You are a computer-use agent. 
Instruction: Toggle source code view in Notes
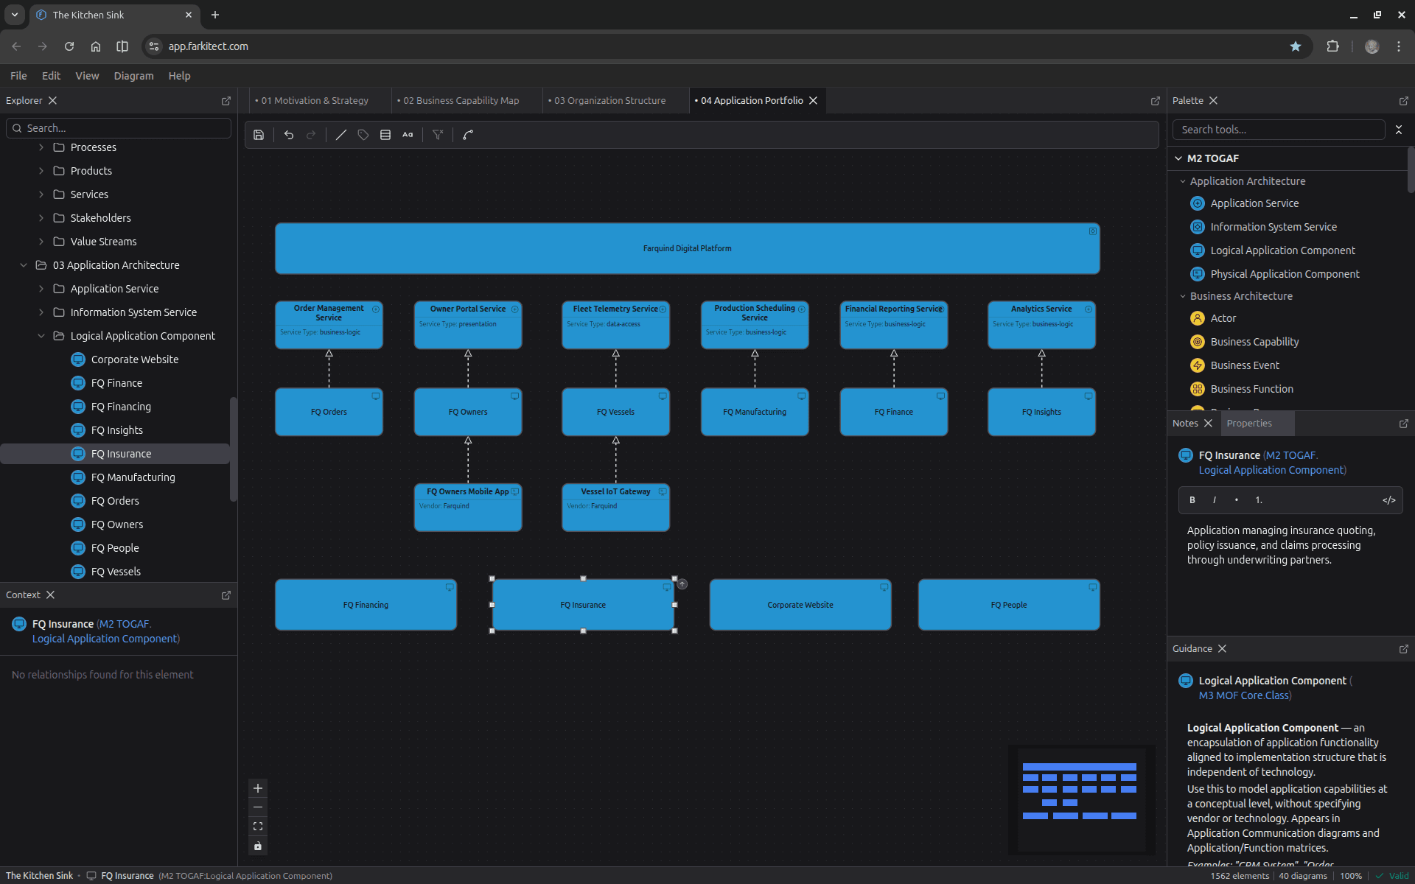tap(1389, 500)
